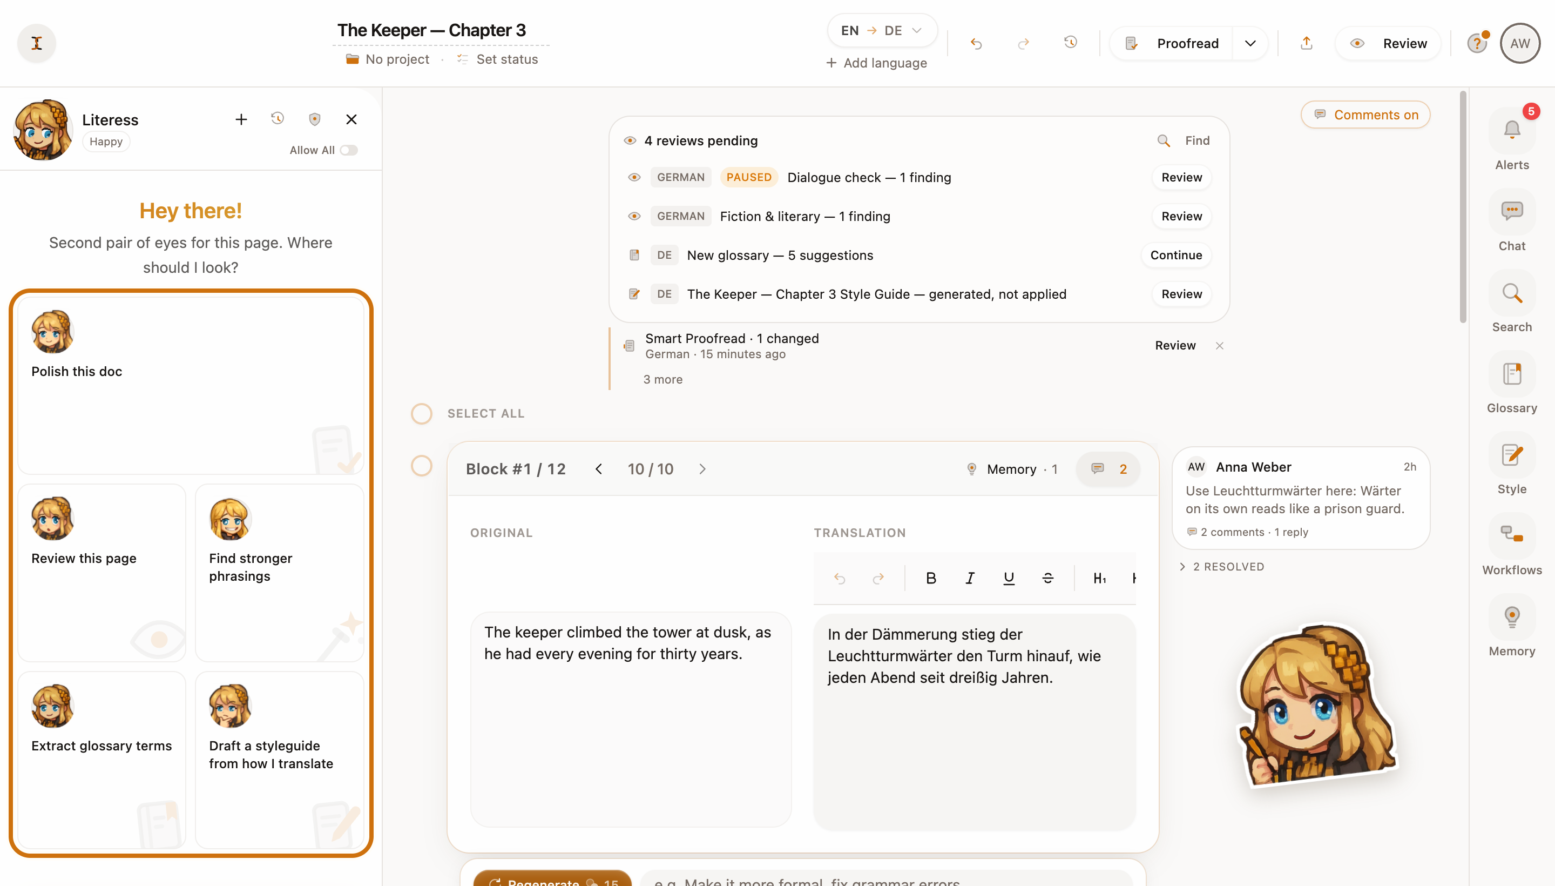Toggle eye icon on Dialogue check row
The height and width of the screenshot is (886, 1555).
pos(634,177)
